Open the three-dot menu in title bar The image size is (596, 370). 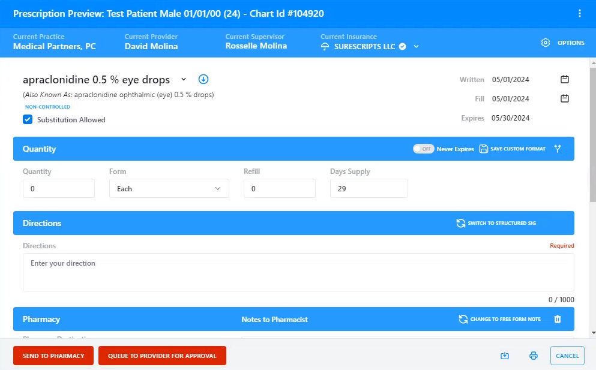(x=580, y=14)
